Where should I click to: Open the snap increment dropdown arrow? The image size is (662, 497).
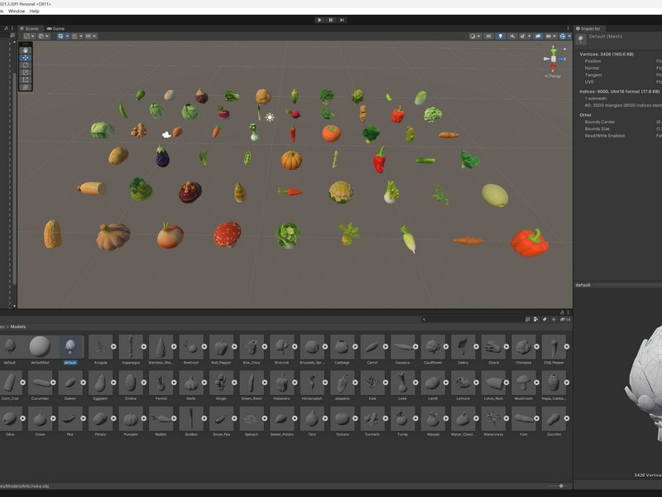coord(94,36)
